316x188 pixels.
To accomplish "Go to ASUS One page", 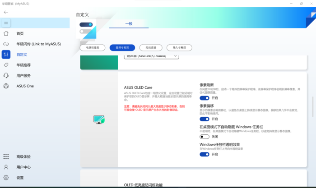I will [x=25, y=86].
